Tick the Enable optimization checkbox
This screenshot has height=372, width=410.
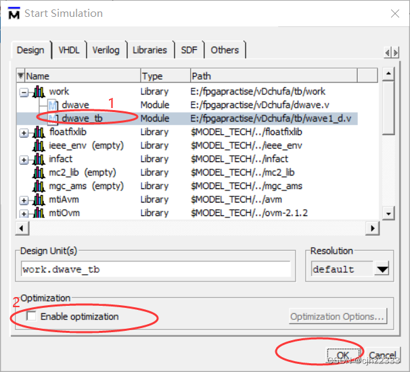(31, 316)
